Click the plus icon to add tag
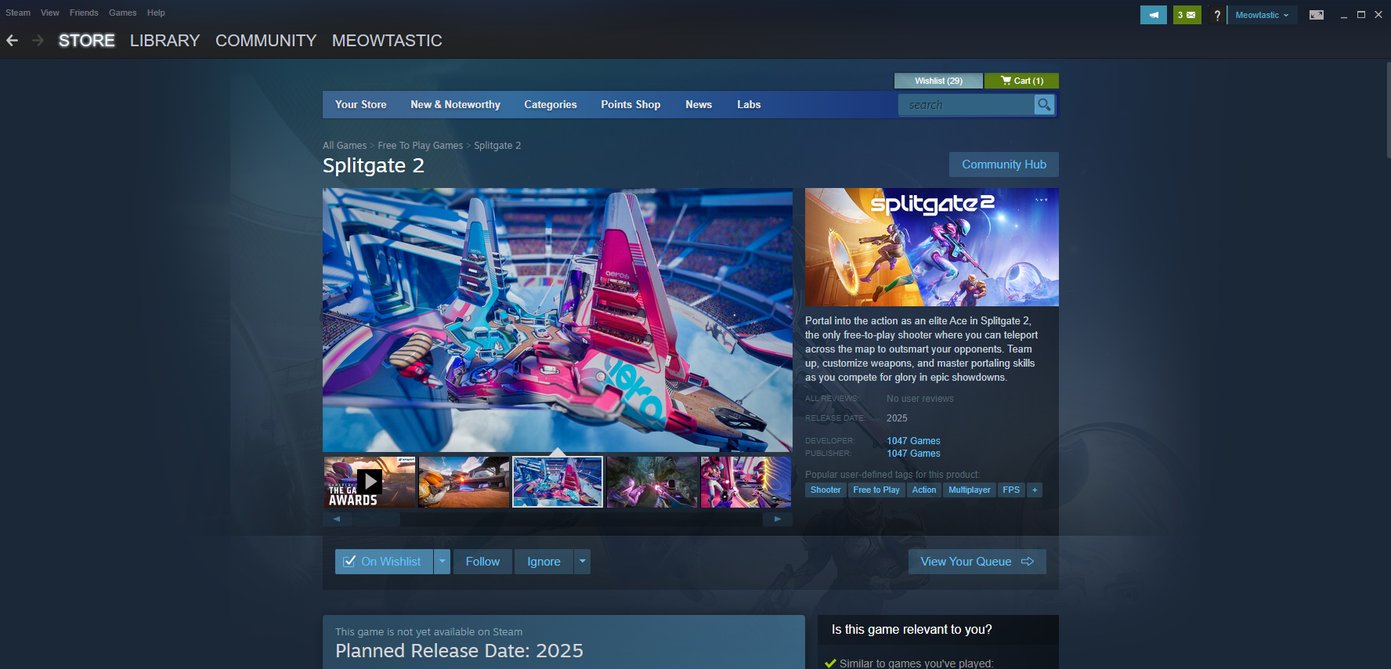Screen dimensions: 1391x669 [x=1035, y=490]
